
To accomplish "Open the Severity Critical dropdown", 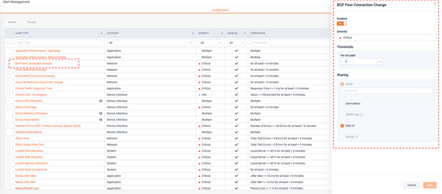I will pos(386,38).
